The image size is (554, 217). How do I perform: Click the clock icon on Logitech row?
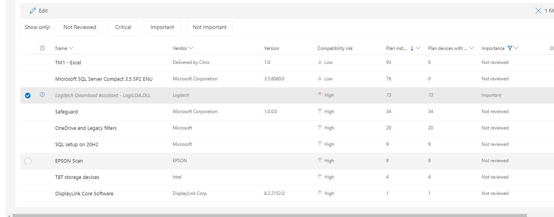click(x=42, y=95)
